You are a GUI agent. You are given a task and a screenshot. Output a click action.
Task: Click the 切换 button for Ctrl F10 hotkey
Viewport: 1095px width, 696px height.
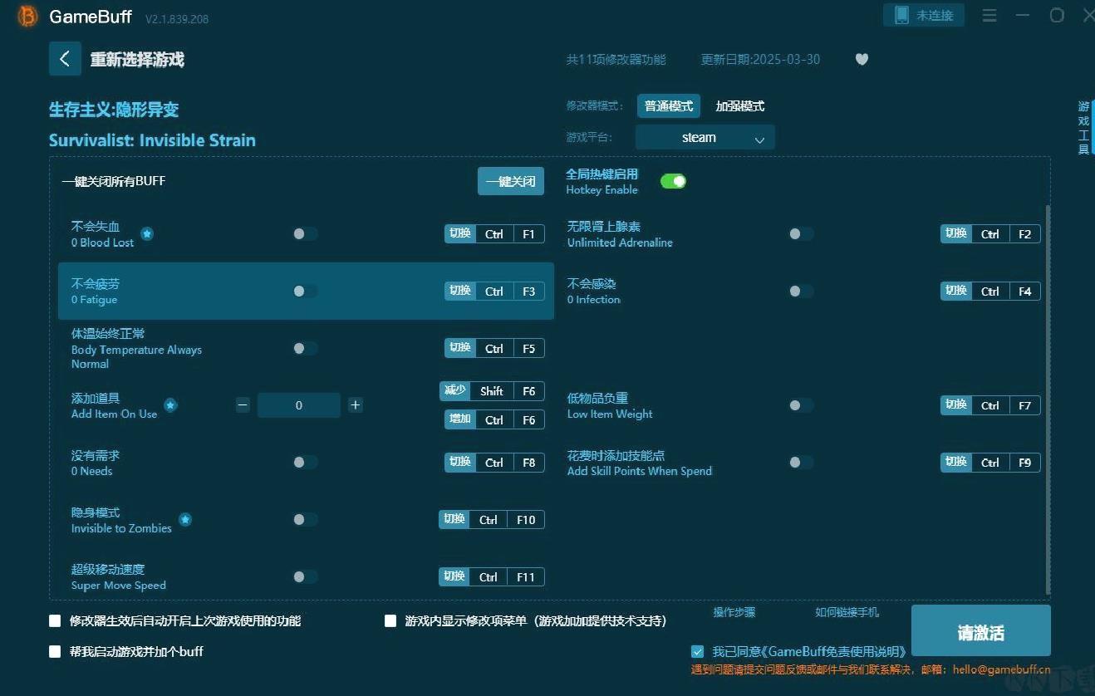point(454,519)
